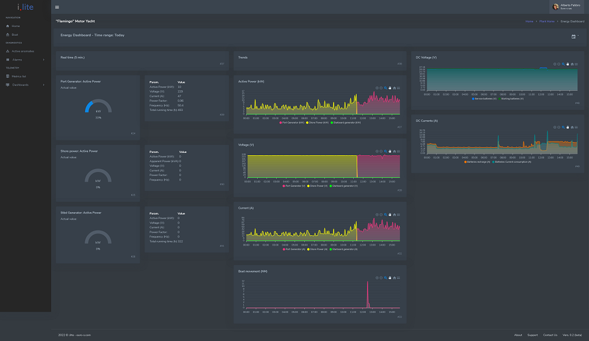Select panning hand tool on Current chart
The height and width of the screenshot is (341, 589).
coord(389,214)
